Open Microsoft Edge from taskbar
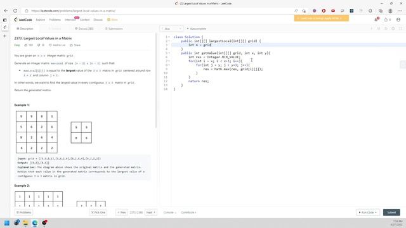The width and height of the screenshot is (406, 228). (x=35, y=223)
